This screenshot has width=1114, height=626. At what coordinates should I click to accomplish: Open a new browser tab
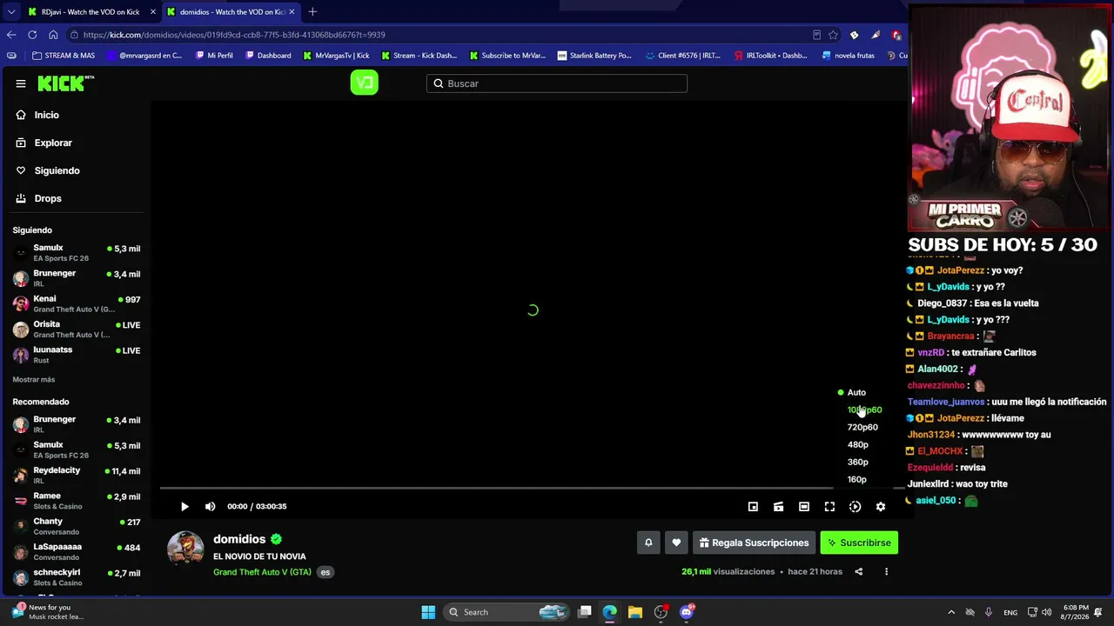[312, 12]
